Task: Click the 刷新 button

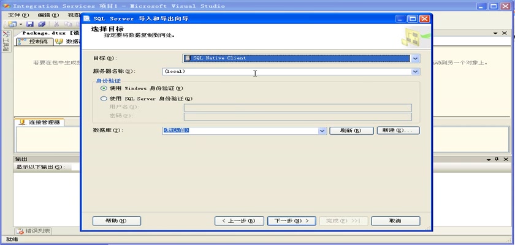Action: click(351, 130)
